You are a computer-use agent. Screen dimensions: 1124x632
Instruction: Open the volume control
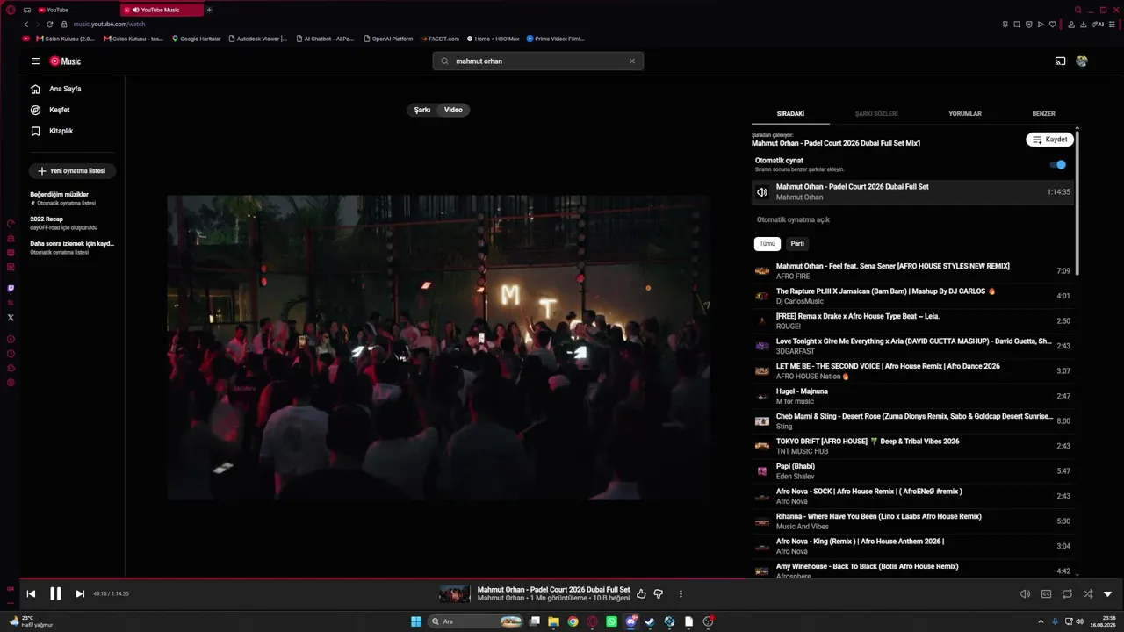(x=1025, y=594)
